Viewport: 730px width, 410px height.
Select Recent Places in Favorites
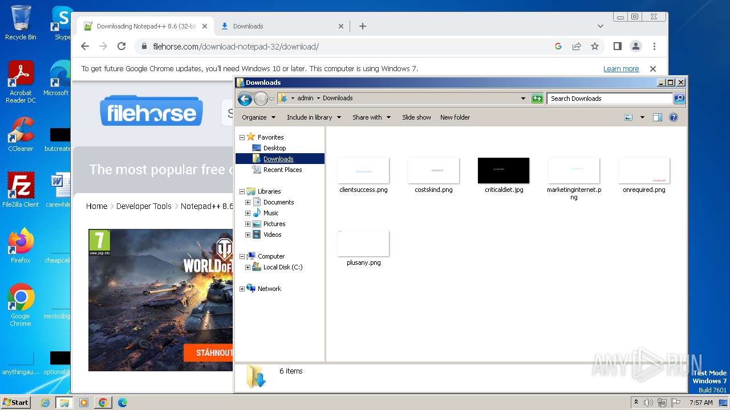click(x=282, y=170)
